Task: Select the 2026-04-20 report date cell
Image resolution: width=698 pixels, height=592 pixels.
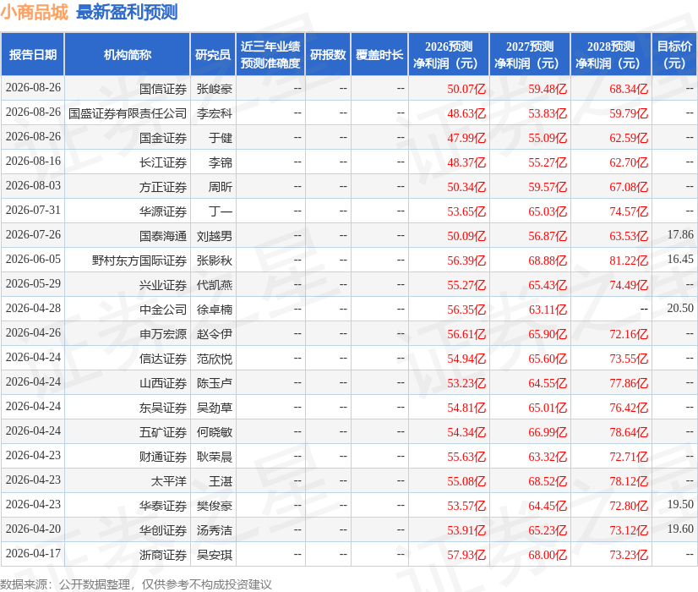Action: pyautogui.click(x=33, y=529)
